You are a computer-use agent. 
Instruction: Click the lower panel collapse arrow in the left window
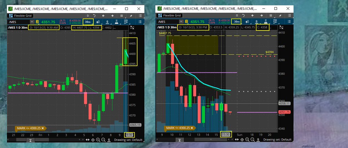click(30, 140)
